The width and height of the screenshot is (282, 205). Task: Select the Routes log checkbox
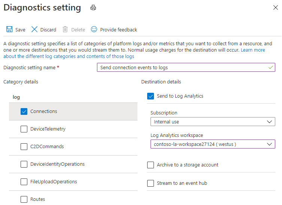click(24, 199)
